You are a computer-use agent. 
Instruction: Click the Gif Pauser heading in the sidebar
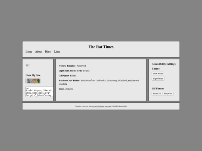[158, 88]
